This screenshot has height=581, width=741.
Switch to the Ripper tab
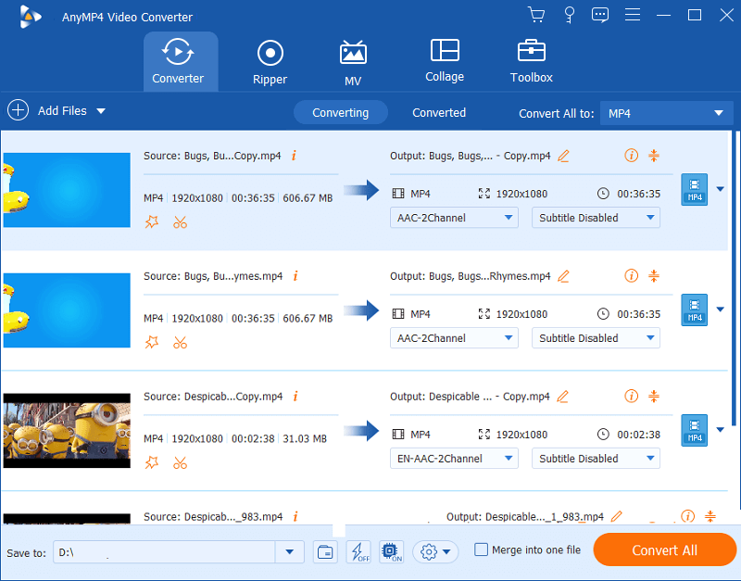[270, 62]
